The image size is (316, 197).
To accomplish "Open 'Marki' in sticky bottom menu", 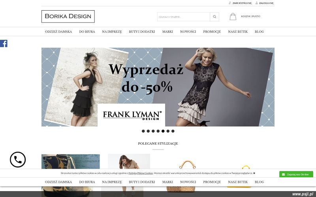I will pos(167,182).
